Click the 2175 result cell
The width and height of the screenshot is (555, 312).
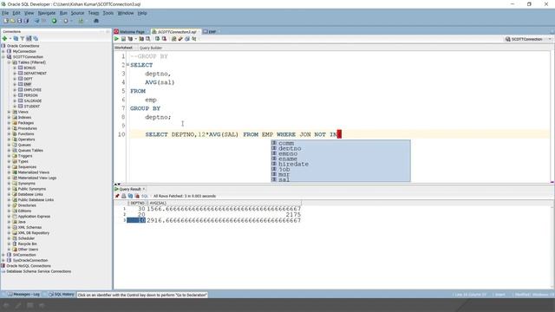point(224,215)
